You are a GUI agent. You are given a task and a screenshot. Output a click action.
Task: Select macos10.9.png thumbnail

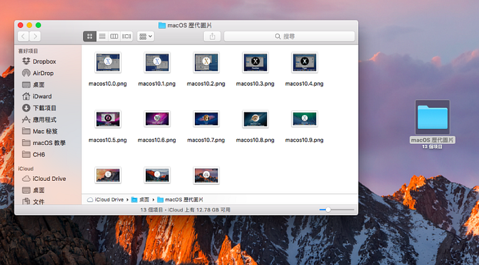[x=305, y=119]
